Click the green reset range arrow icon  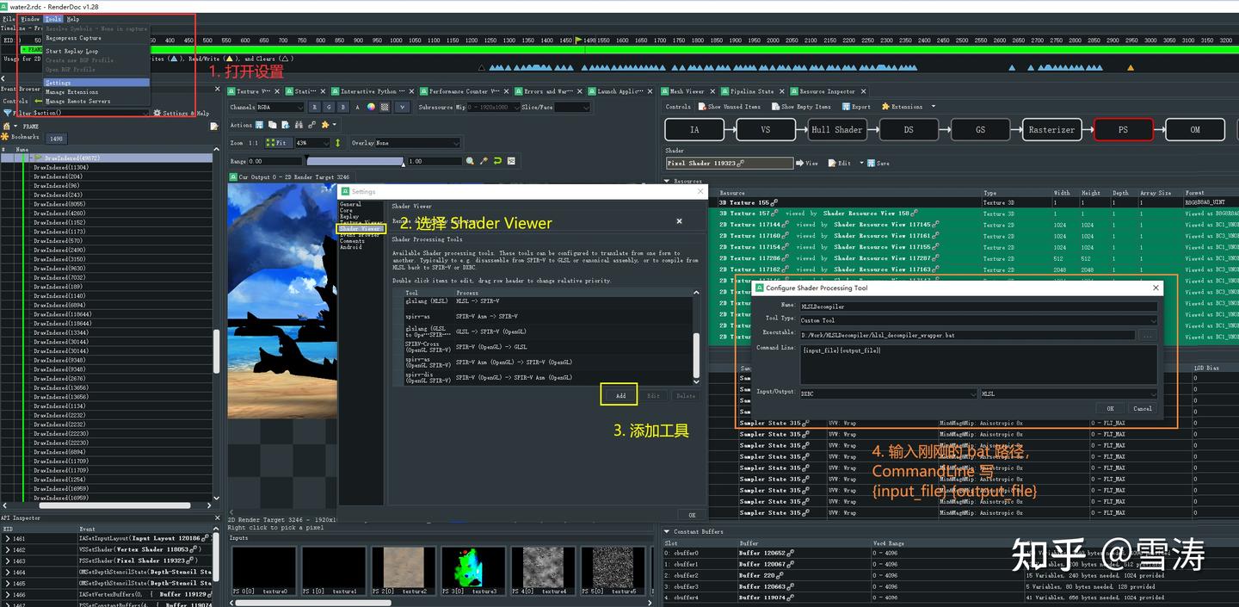pyautogui.click(x=497, y=161)
